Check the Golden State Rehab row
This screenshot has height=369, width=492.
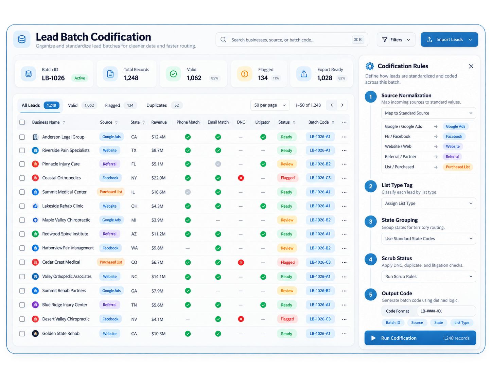point(22,334)
